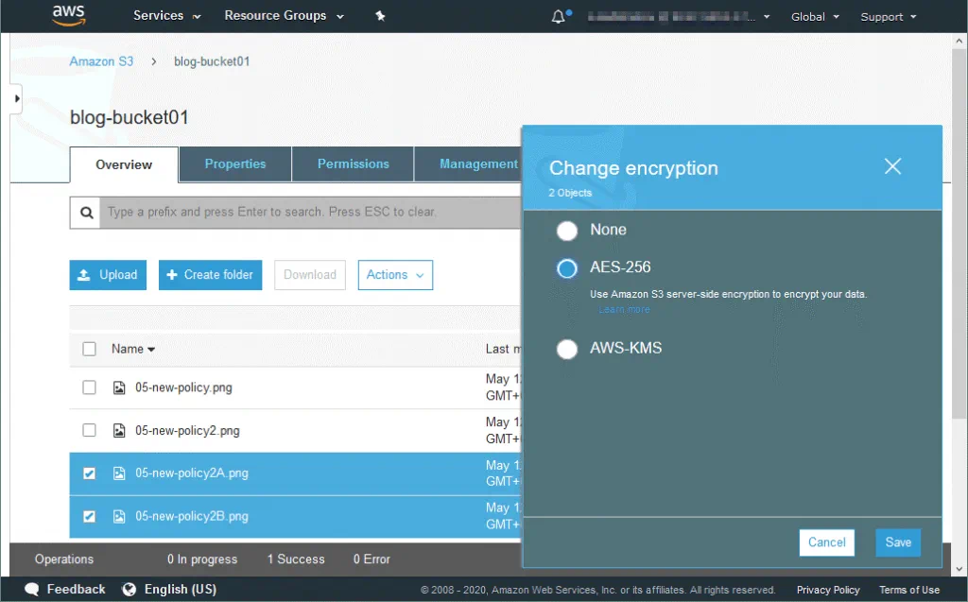Select the AWS-KMS encryption radio button

coord(567,349)
